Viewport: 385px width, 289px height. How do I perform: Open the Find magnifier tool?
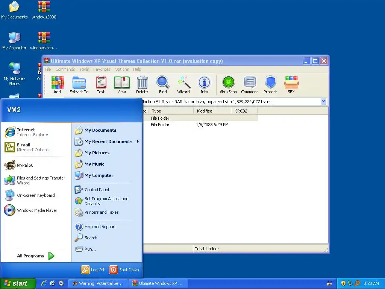pyautogui.click(x=163, y=85)
